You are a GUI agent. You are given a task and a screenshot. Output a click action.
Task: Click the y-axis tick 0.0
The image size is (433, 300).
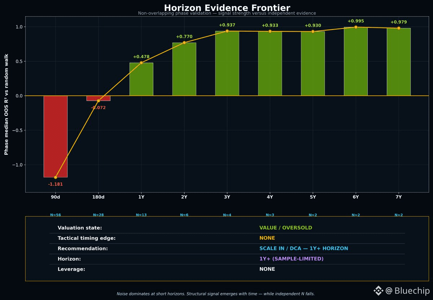click(x=19, y=96)
